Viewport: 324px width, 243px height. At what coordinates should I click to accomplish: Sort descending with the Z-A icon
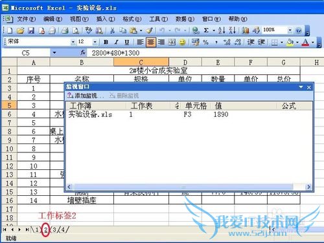(232, 30)
